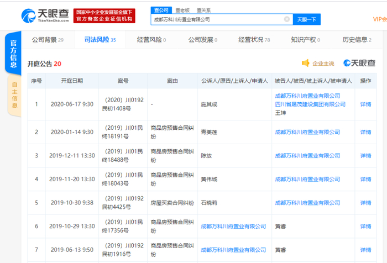Open 详情 for the case with plaintiff 石晓莉
Screen dimensions: 387x263
[365, 203]
